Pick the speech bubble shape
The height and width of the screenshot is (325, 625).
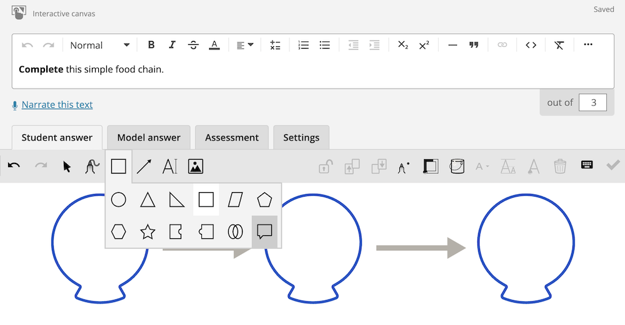point(264,231)
